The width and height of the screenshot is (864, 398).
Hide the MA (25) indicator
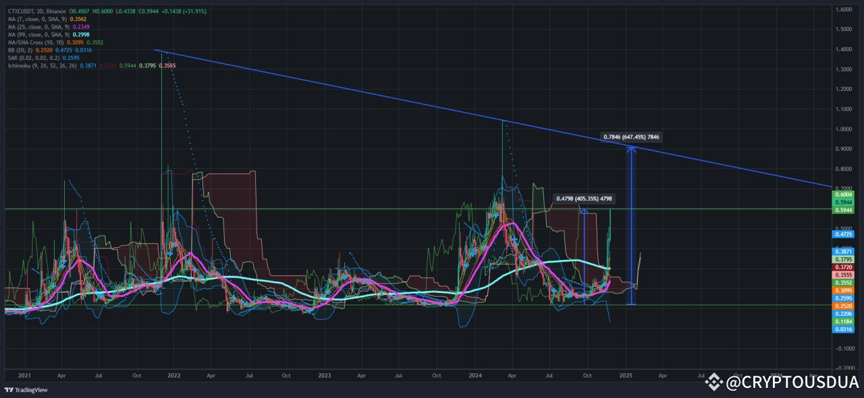pos(37,27)
